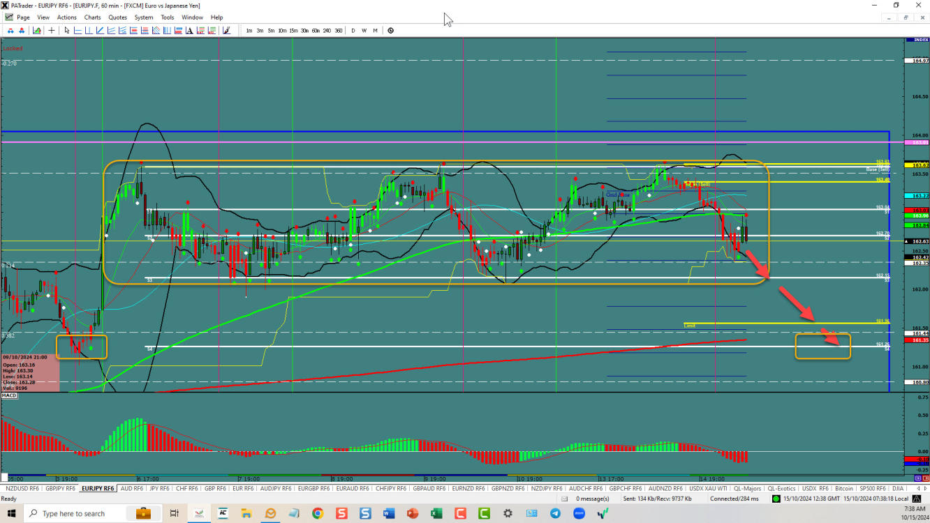The height and width of the screenshot is (523, 930).
Task: Switch chart to 60m timeframe
Action: tap(316, 31)
